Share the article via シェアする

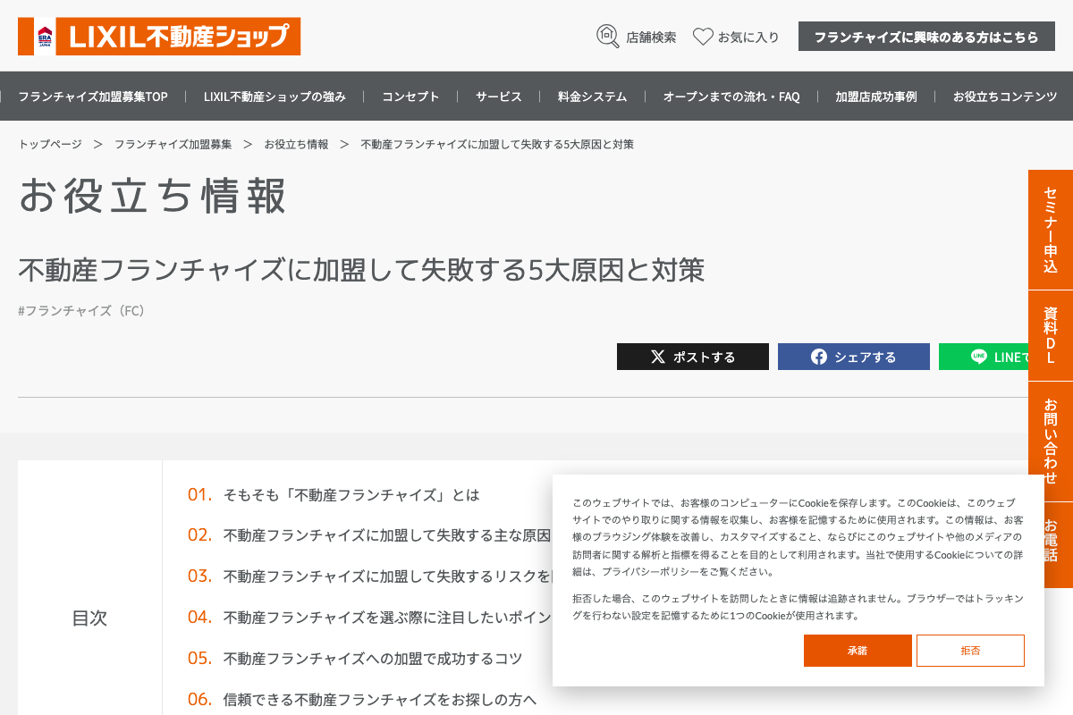[x=854, y=357]
